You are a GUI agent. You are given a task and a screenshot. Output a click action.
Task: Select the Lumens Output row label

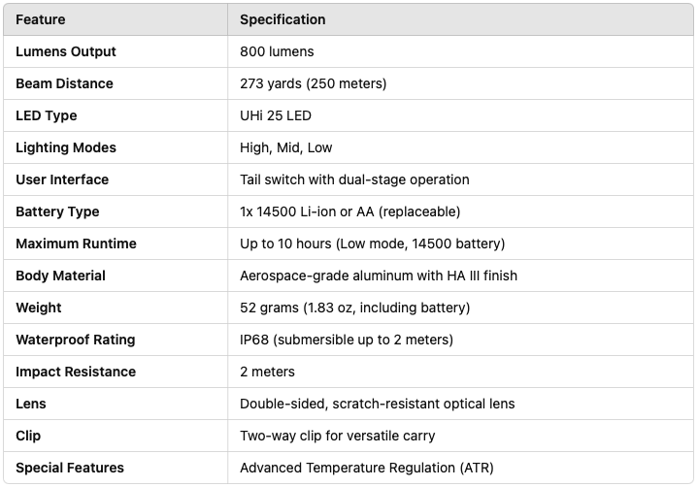[x=66, y=51]
